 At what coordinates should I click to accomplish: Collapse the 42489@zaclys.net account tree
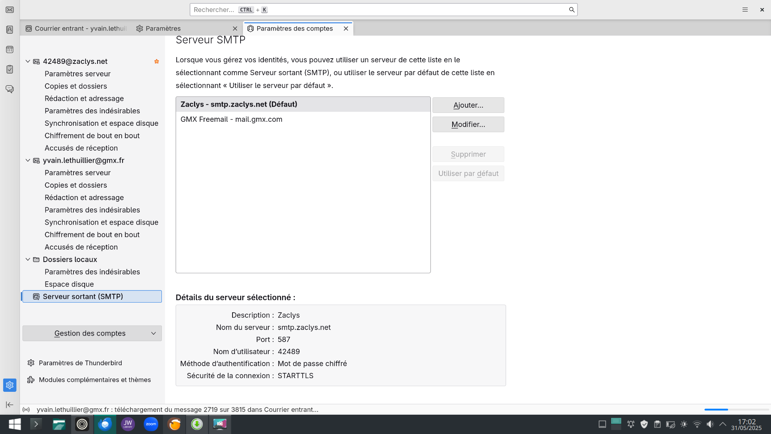click(x=28, y=61)
